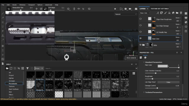This screenshot has width=189, height=106.
Task: Select the Smudge tool
Action: point(3,31)
